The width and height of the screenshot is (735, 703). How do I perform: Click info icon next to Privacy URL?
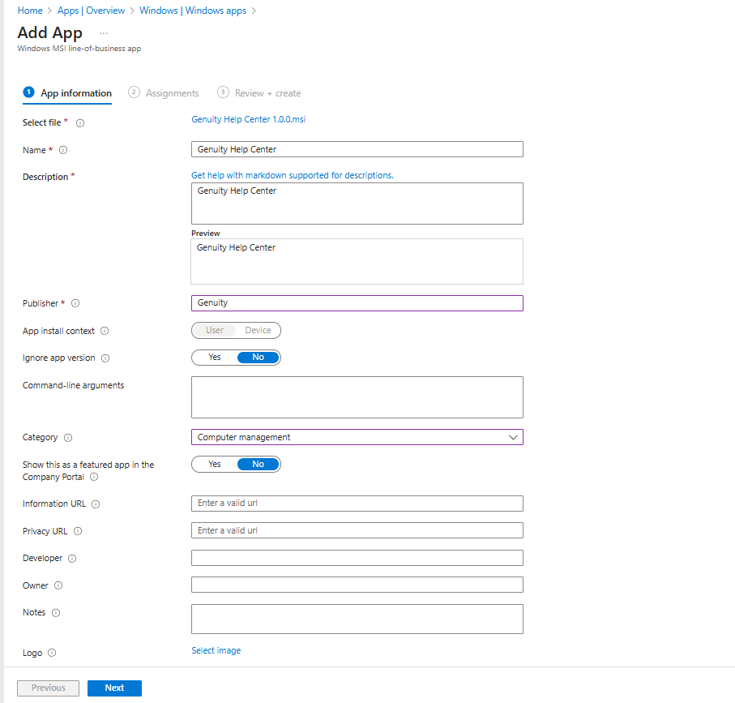[79, 531]
